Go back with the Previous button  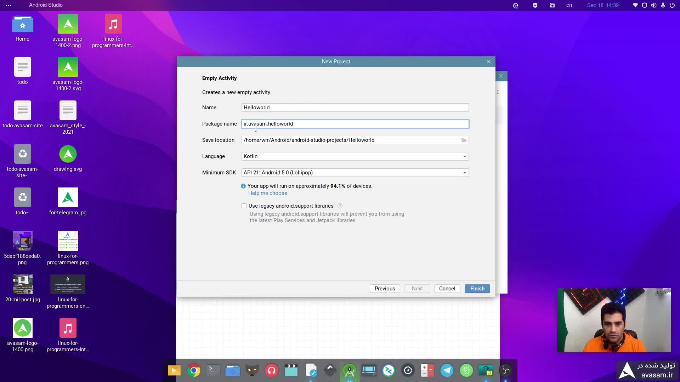pos(385,289)
